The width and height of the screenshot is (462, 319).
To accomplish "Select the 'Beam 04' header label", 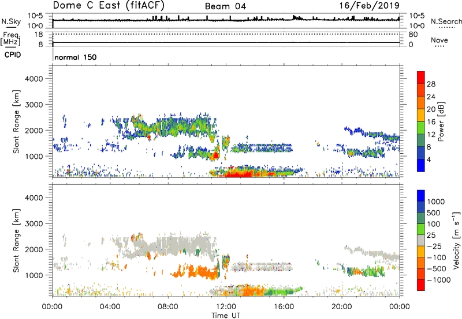I will click(x=225, y=6).
